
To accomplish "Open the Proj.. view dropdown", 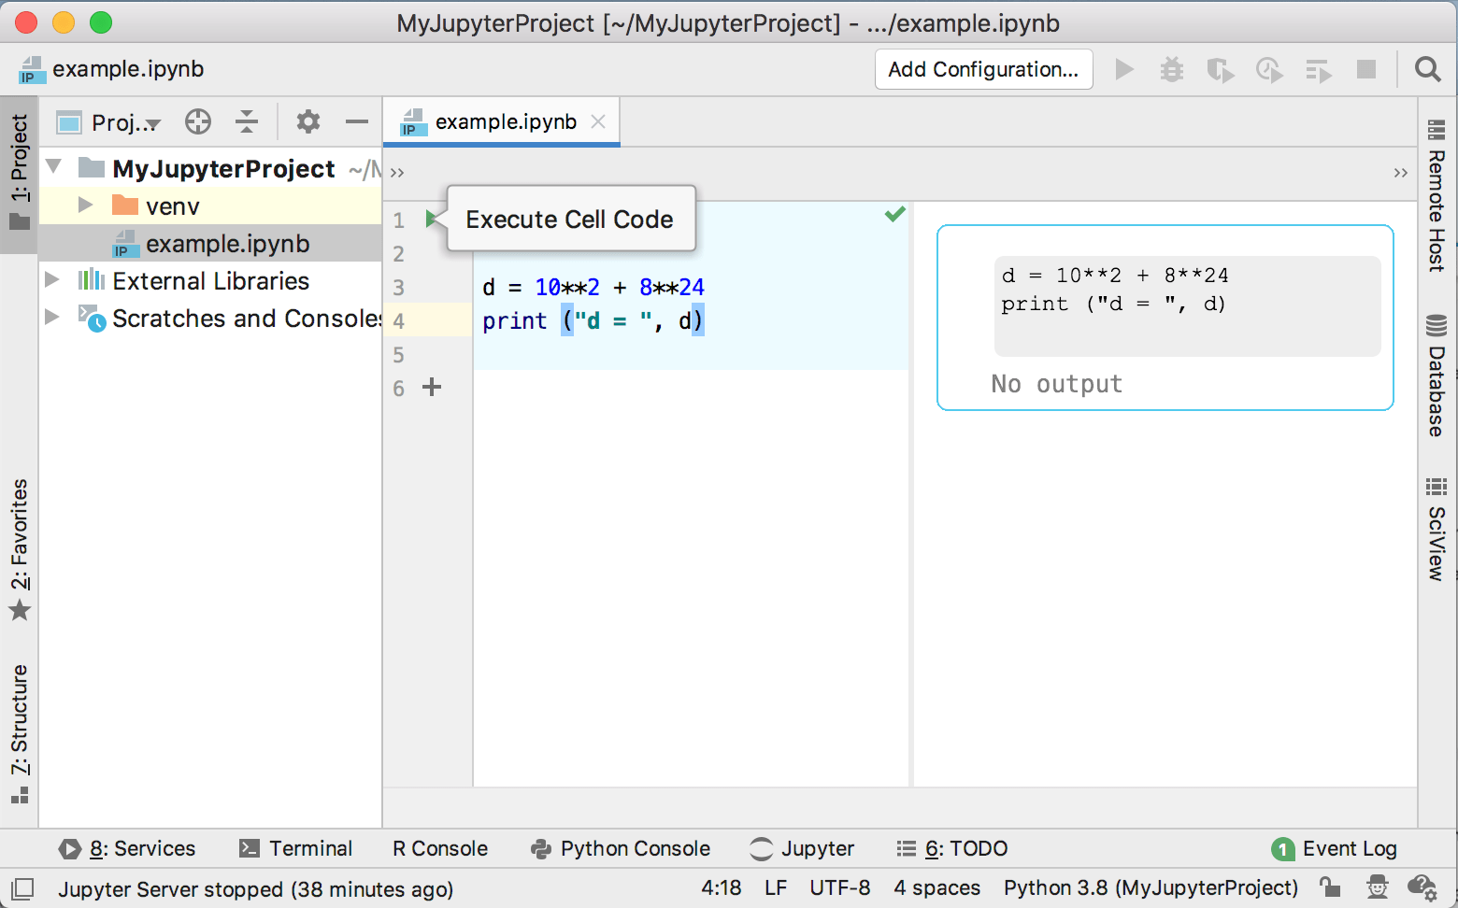I will click(x=109, y=122).
